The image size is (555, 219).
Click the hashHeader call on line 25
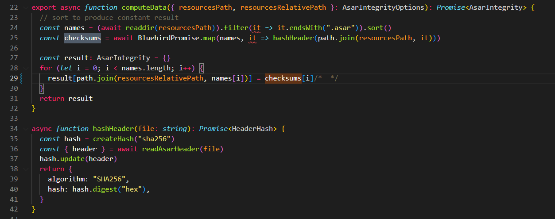point(293,38)
